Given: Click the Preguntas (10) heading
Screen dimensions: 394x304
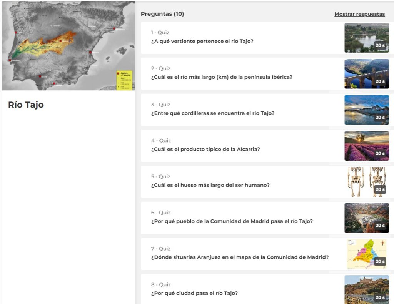Looking at the screenshot, I should pyautogui.click(x=162, y=14).
